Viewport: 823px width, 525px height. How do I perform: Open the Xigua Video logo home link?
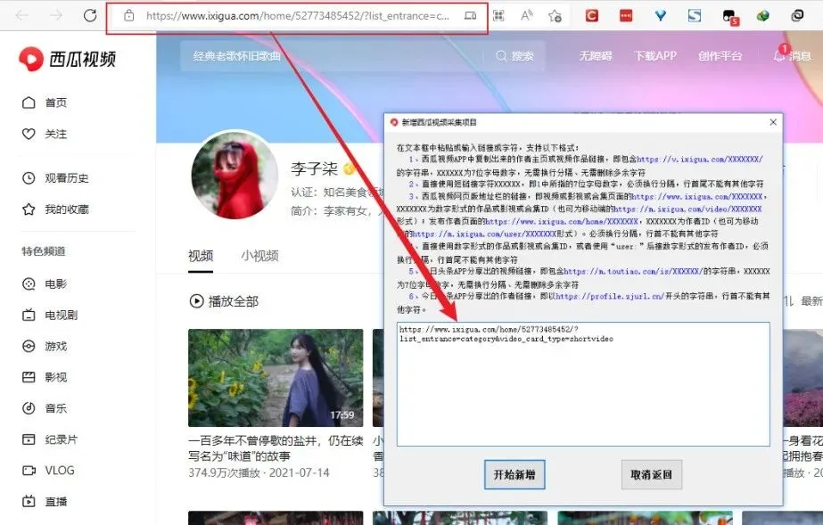coord(67,59)
